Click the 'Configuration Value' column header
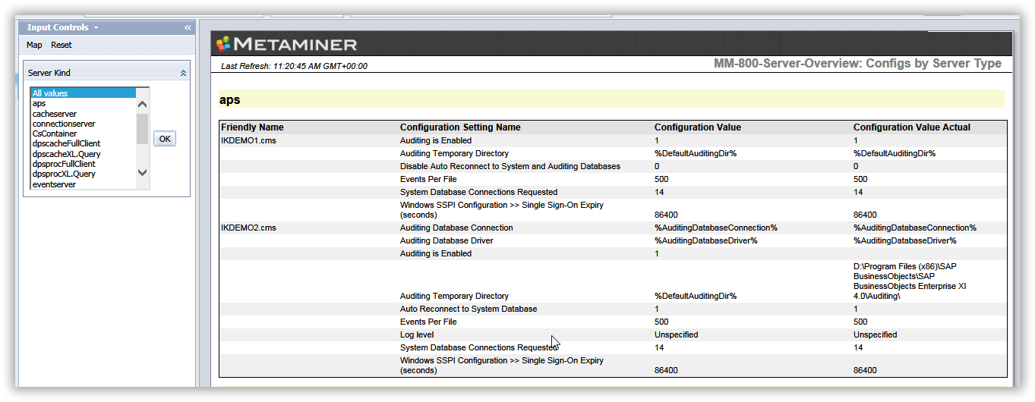Image resolution: width=1035 pixels, height=402 pixels. pos(698,127)
